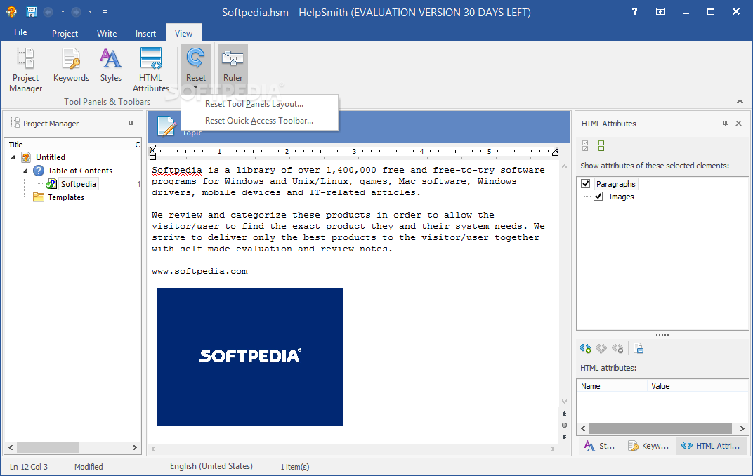The height and width of the screenshot is (476, 753).
Task: Collapse the Untitled project node
Action: (13, 157)
